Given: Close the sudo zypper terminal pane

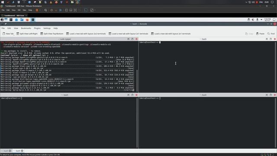Looking at the screenshot, I should (136, 39).
